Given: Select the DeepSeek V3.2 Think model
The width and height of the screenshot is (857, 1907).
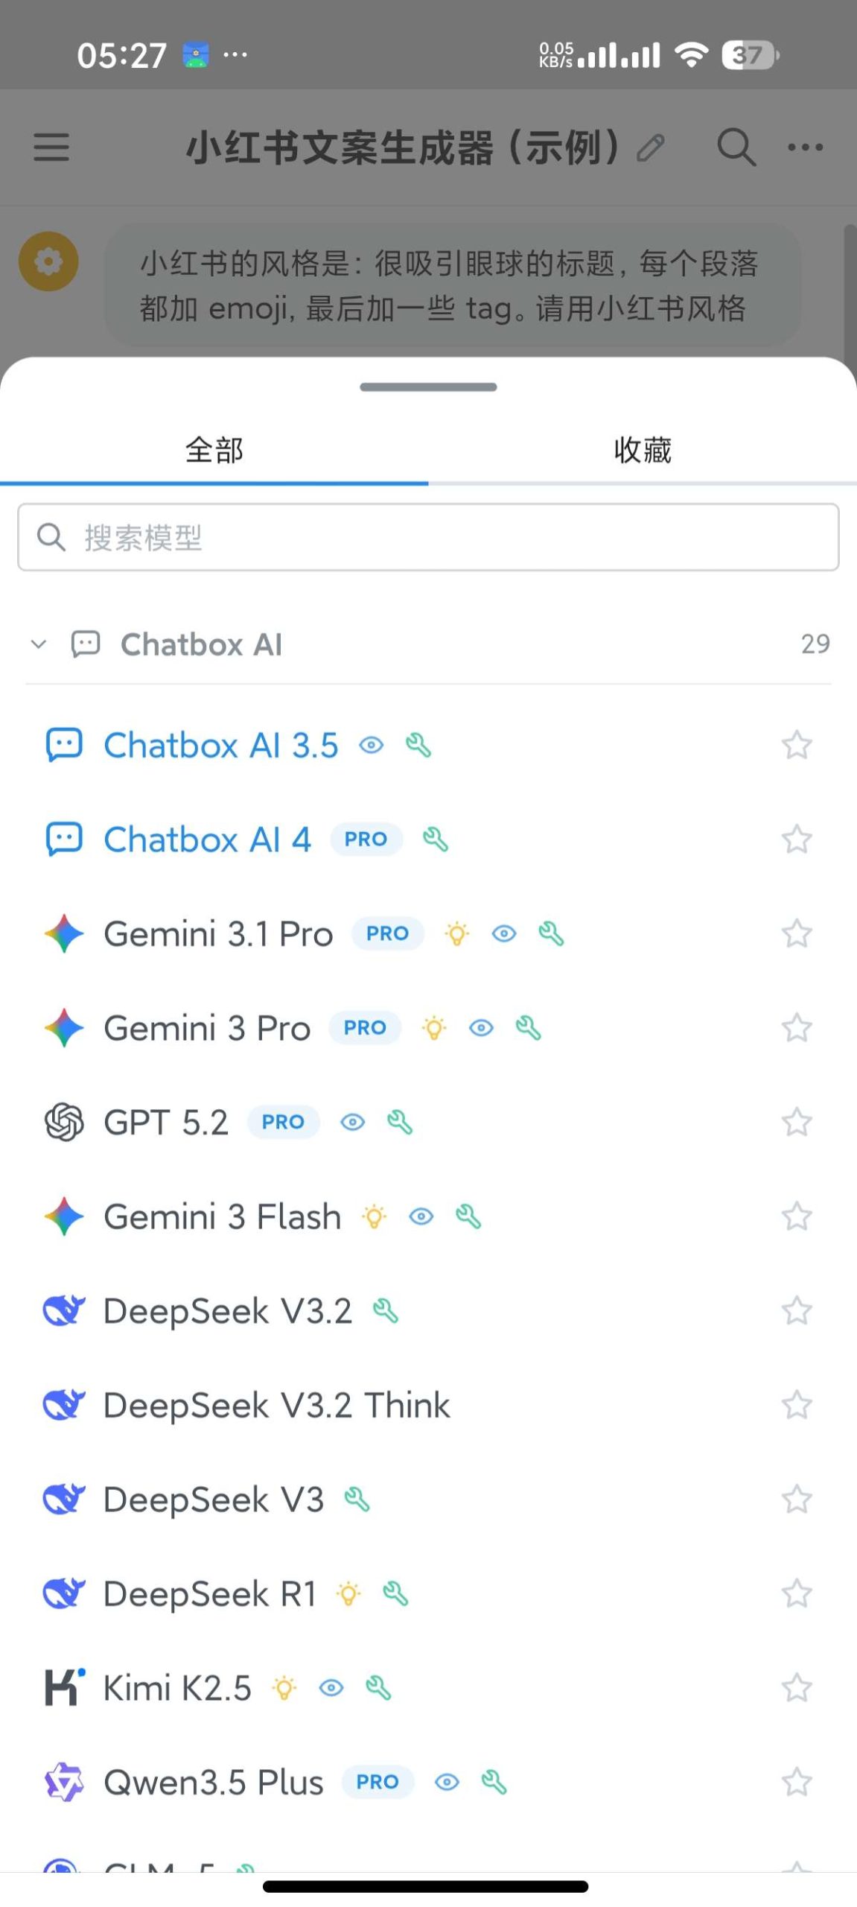Looking at the screenshot, I should (275, 1405).
